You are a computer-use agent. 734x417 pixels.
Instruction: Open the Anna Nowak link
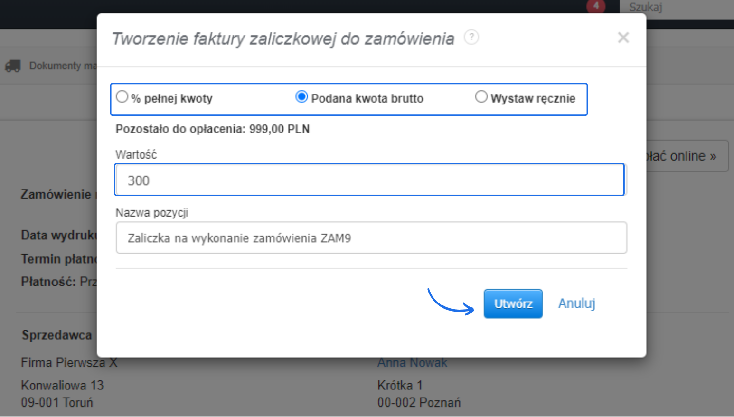point(412,363)
